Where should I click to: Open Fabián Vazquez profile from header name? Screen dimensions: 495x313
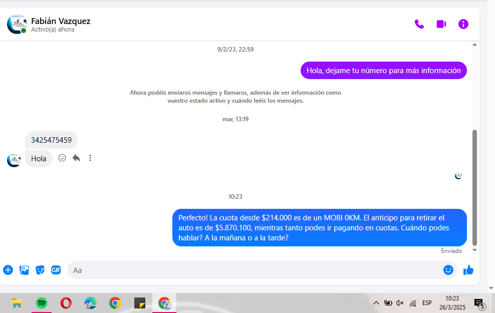tap(61, 21)
